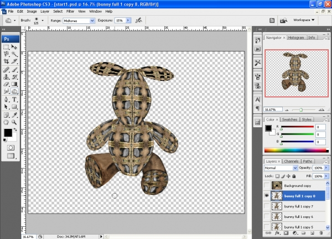Open the Filter menu
The image size is (332, 239).
tap(70, 12)
